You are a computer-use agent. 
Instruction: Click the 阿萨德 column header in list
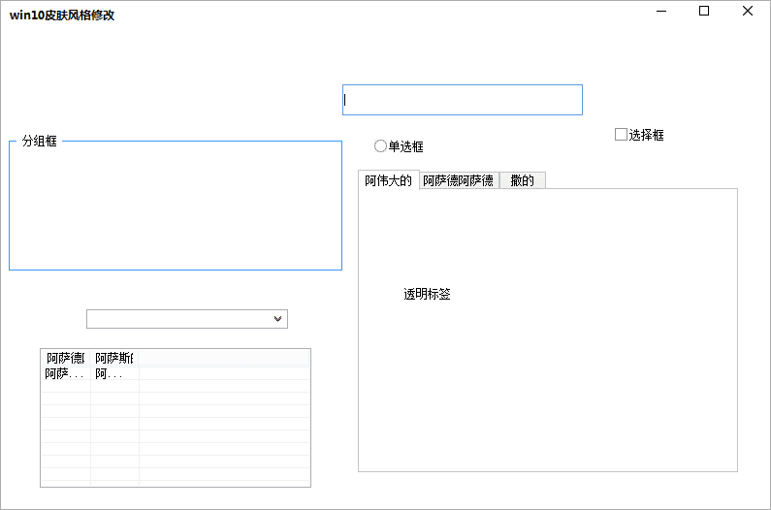65,358
